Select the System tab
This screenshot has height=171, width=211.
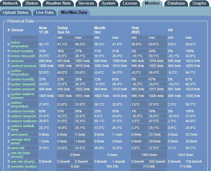(x=109, y=3)
